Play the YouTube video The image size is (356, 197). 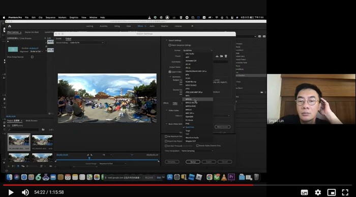(11, 192)
